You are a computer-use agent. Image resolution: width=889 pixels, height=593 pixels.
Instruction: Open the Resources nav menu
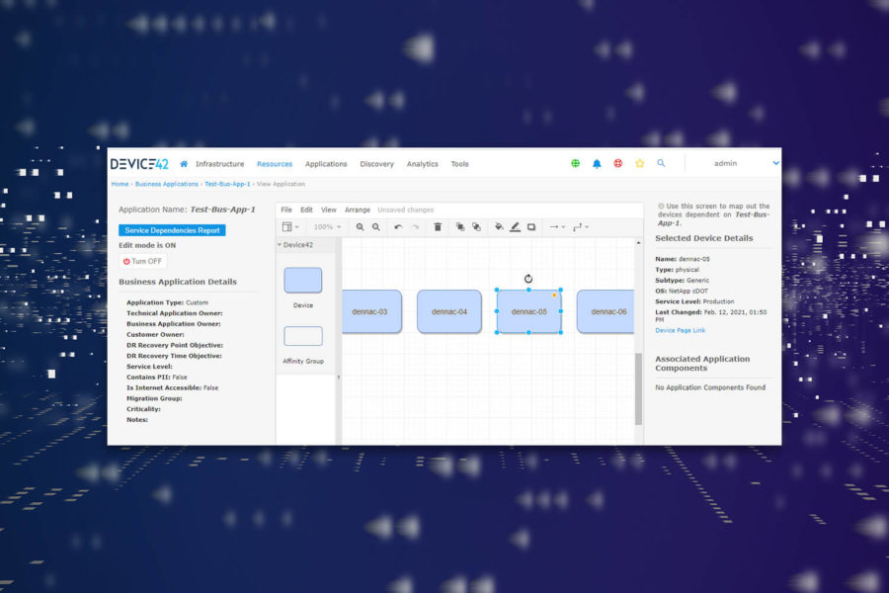(x=275, y=164)
